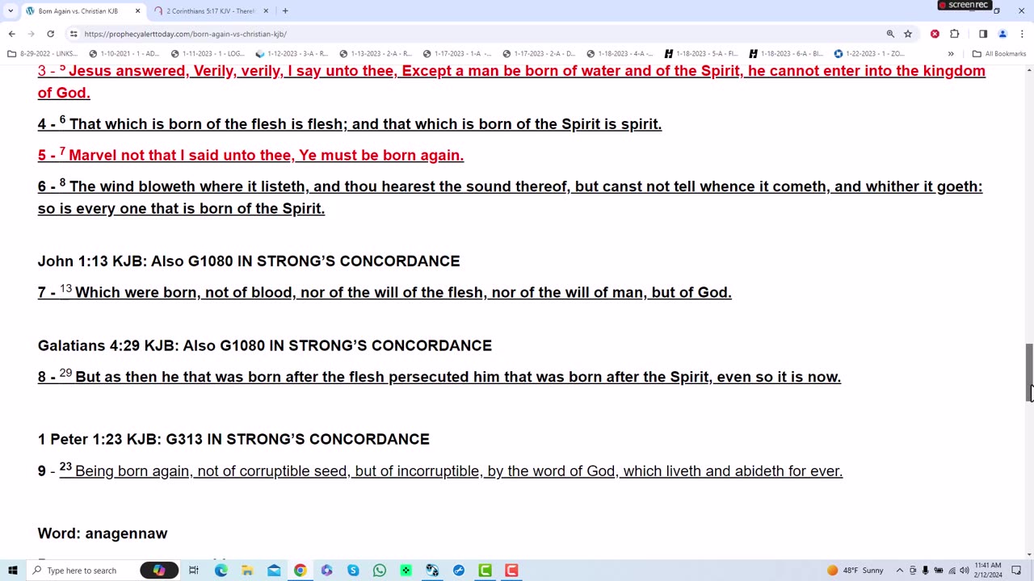Open the zoom magnifier in address bar

click(x=890, y=34)
